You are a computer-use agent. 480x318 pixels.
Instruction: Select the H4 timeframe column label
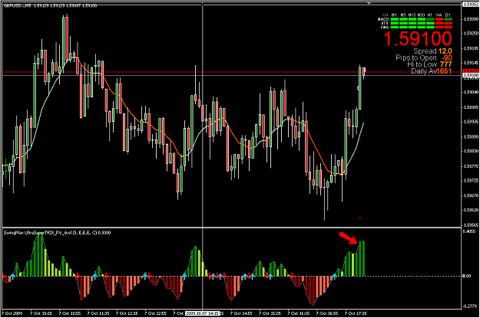439,15
